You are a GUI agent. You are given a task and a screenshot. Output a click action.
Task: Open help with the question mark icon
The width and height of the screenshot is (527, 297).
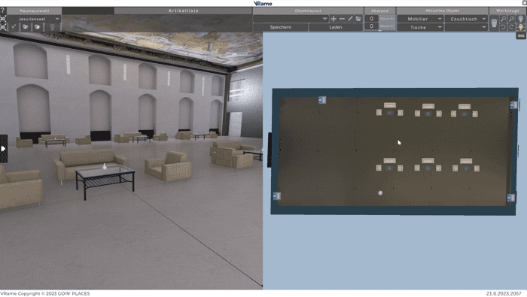[3, 11]
